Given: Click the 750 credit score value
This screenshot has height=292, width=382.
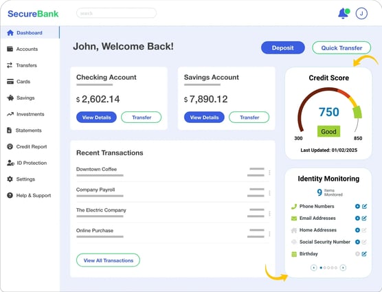Looking at the screenshot, I should (x=329, y=112).
